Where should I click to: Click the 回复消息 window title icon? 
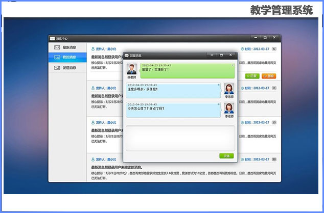click(126, 55)
